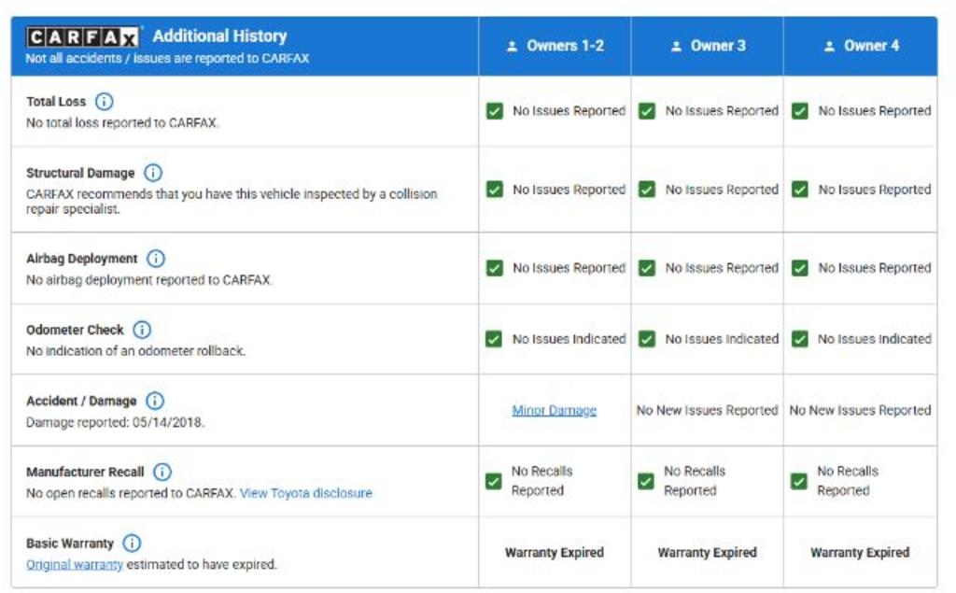Select the Owners 1-2 column header
The image size is (956, 593).
point(555,46)
